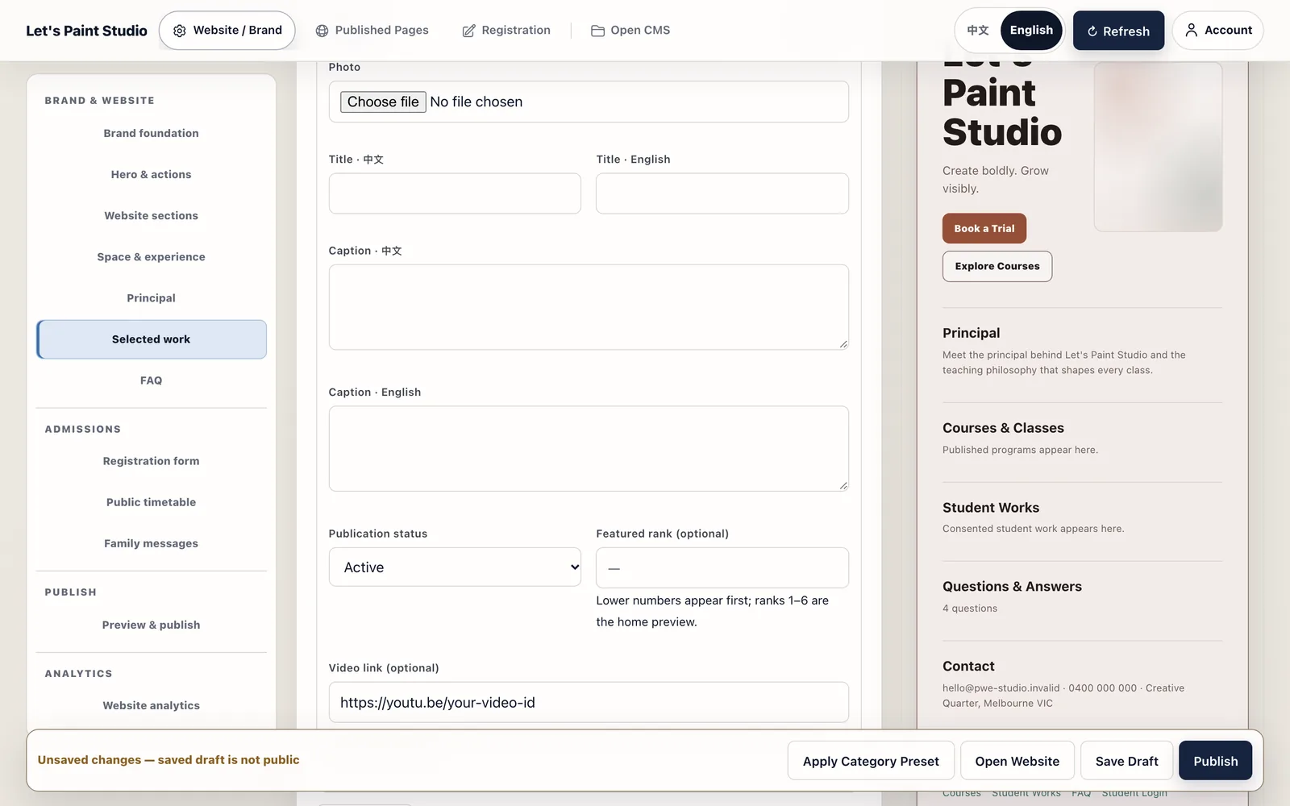Viewport: 1290px width, 806px height.
Task: Click the Featured rank input field
Action: (722, 567)
